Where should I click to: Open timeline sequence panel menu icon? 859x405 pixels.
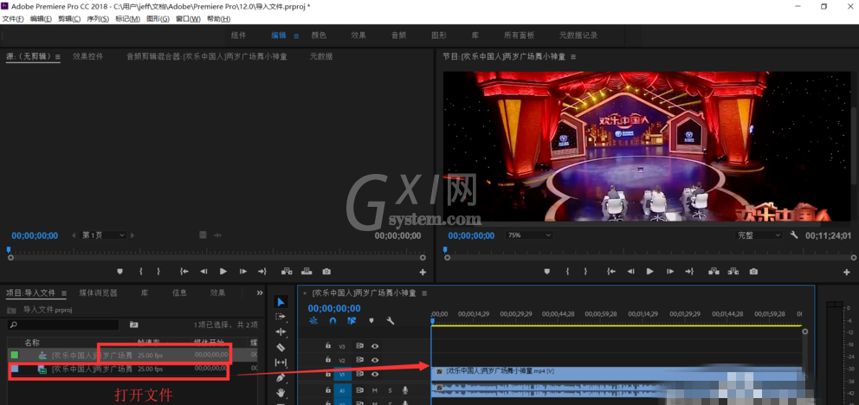424,292
